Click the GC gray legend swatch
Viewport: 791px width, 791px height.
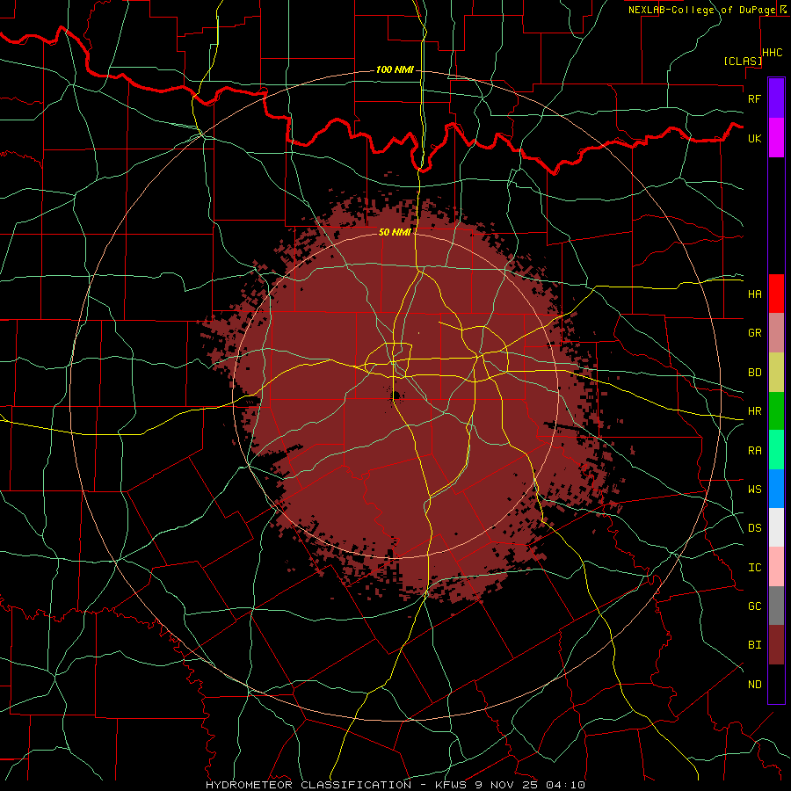click(x=776, y=606)
